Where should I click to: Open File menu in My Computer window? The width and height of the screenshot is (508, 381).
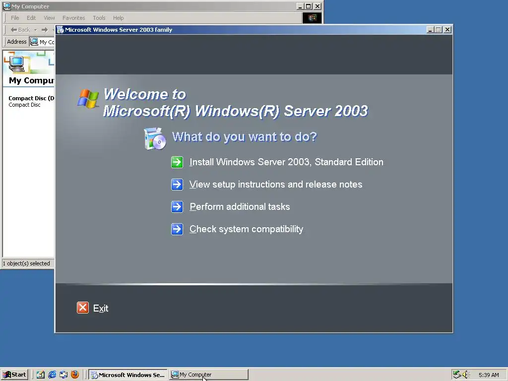(x=15, y=18)
